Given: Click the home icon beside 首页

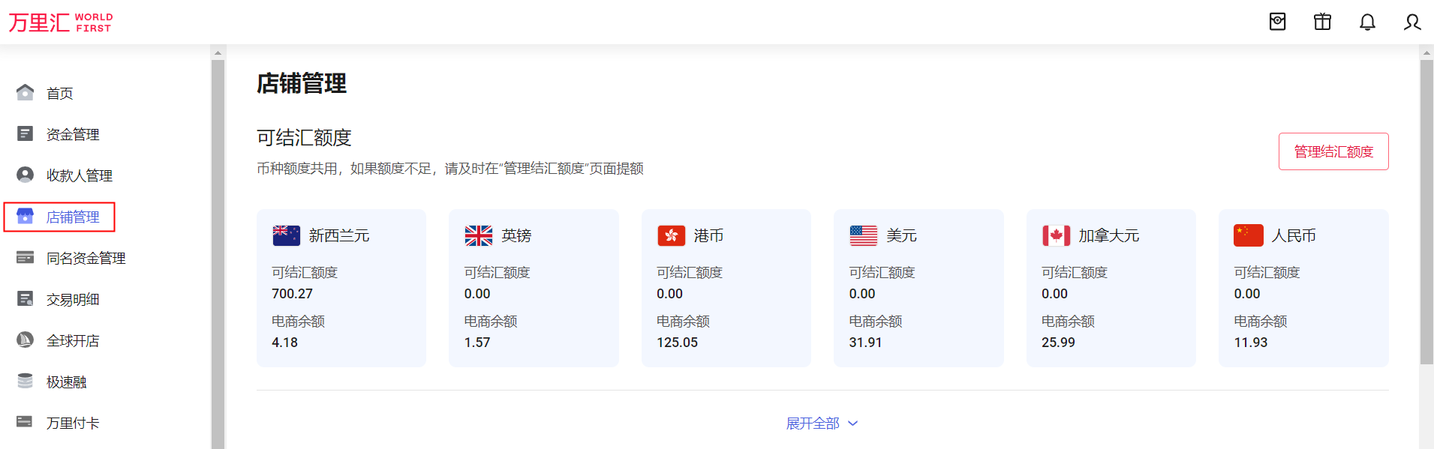Looking at the screenshot, I should pos(25,92).
